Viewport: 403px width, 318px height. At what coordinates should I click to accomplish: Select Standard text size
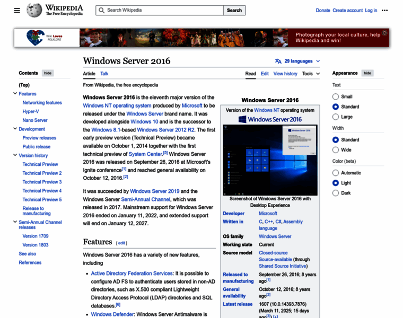(x=336, y=107)
